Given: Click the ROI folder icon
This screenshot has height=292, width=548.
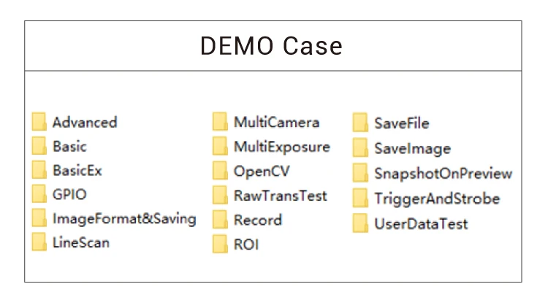Looking at the screenshot, I should 220,244.
